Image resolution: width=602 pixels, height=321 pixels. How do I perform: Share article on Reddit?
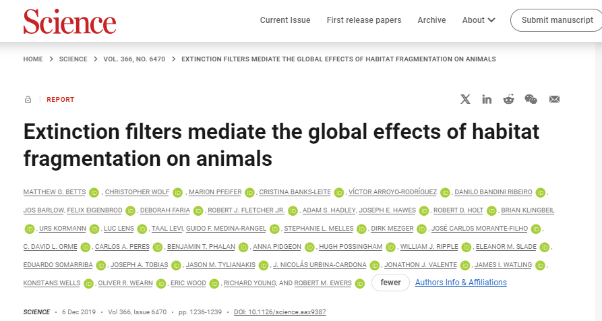click(x=508, y=99)
